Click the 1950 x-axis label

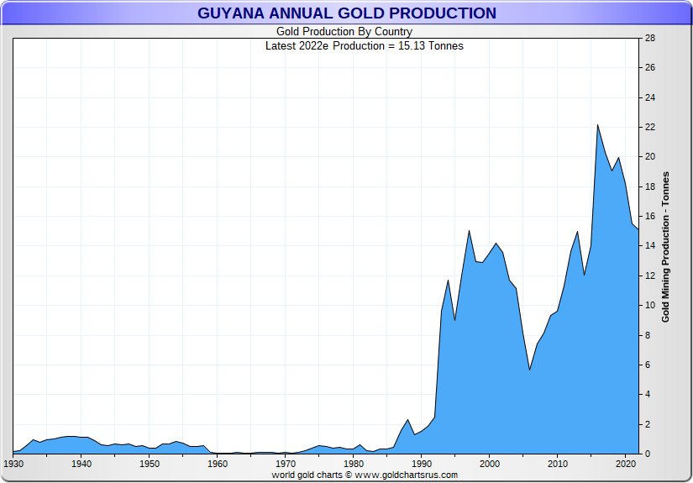[x=150, y=464]
